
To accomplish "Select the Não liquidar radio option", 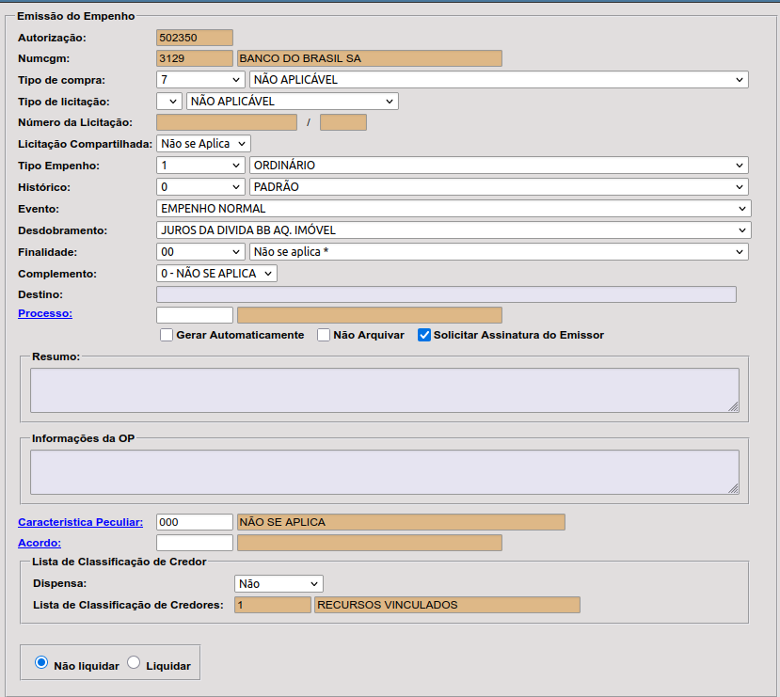I will 41,663.
